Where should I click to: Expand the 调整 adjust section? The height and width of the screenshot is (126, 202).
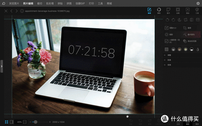pyautogui.click(x=182, y=55)
